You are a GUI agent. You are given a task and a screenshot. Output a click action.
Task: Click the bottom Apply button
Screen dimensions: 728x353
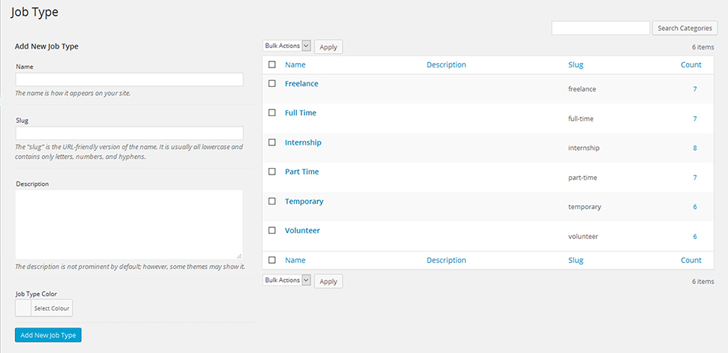point(328,281)
